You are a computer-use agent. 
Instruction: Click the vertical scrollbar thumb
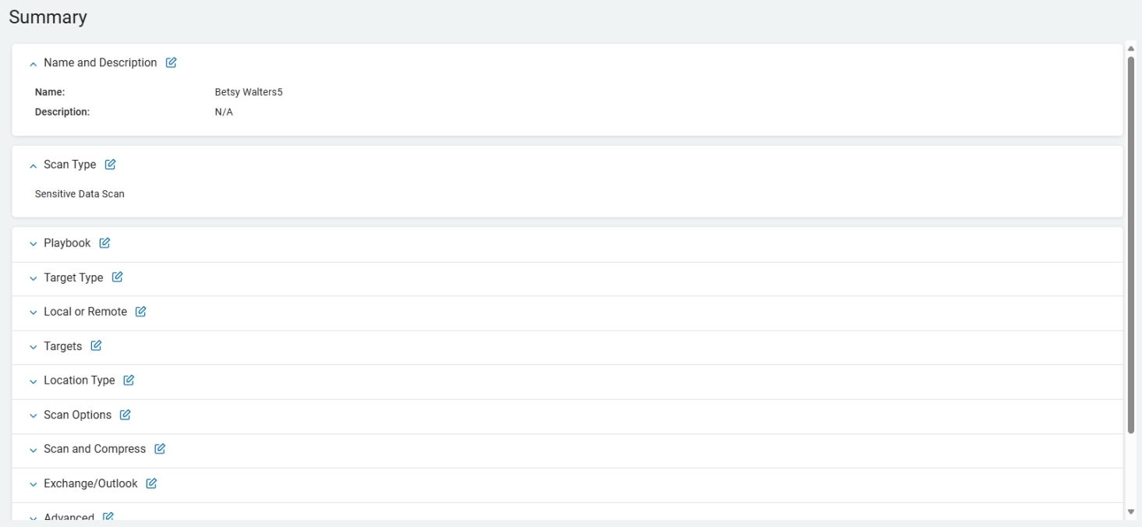tap(1131, 242)
